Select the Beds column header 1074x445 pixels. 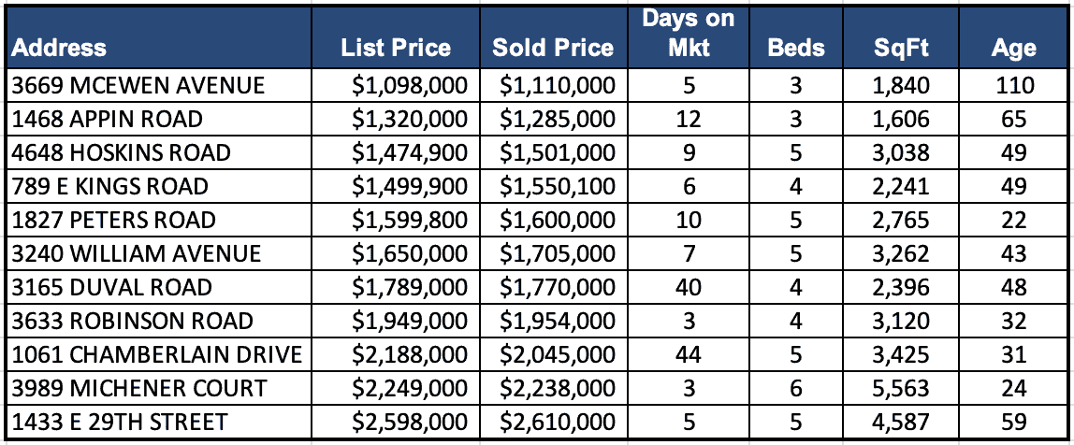point(796,48)
